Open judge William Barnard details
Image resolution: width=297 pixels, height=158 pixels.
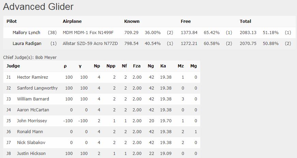coord(33,99)
